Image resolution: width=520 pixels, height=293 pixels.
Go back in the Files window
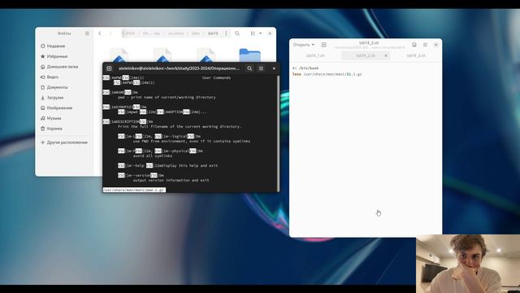tap(100, 33)
